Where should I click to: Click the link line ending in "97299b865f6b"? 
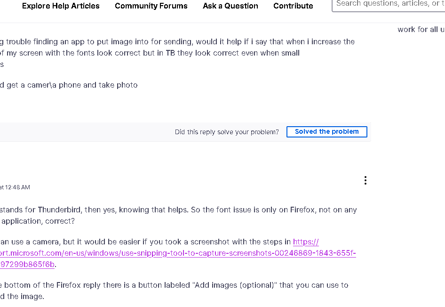[x=27, y=265]
